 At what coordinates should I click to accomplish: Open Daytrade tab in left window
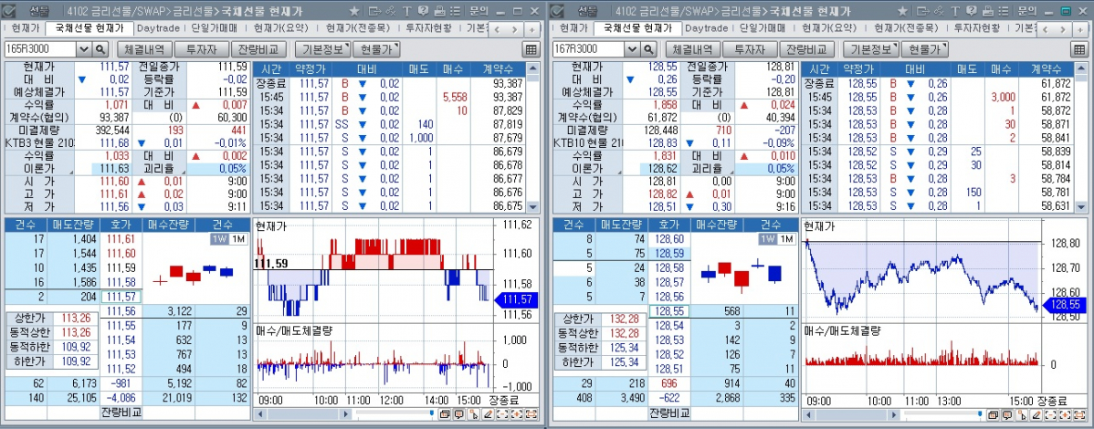(x=158, y=28)
